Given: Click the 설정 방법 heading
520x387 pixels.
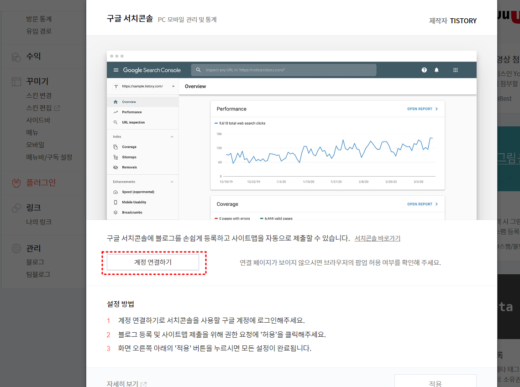Looking at the screenshot, I should 121,304.
